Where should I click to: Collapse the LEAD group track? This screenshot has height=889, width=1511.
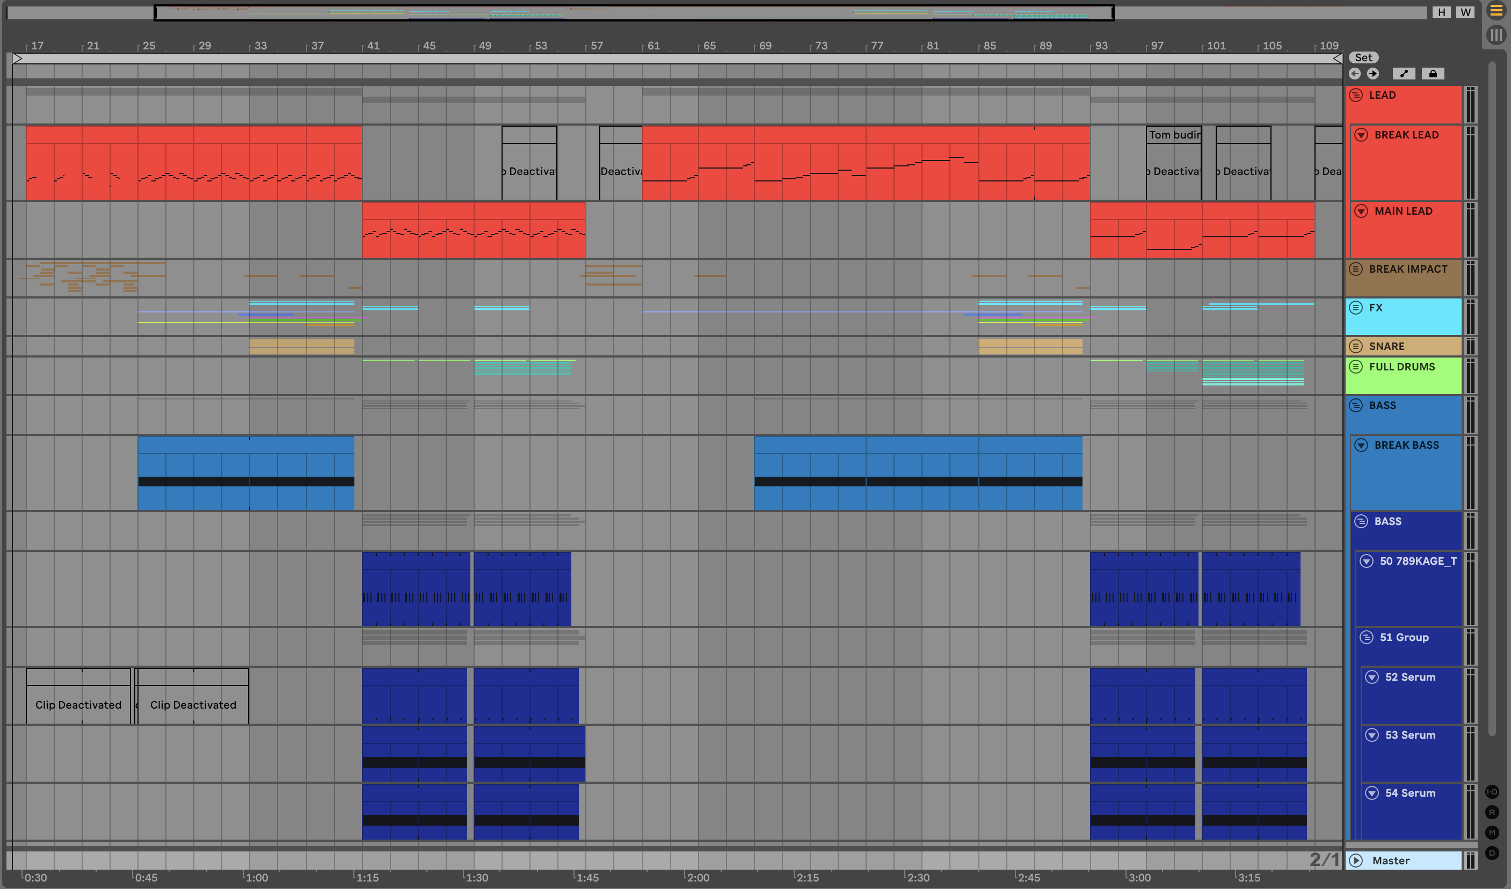point(1356,96)
